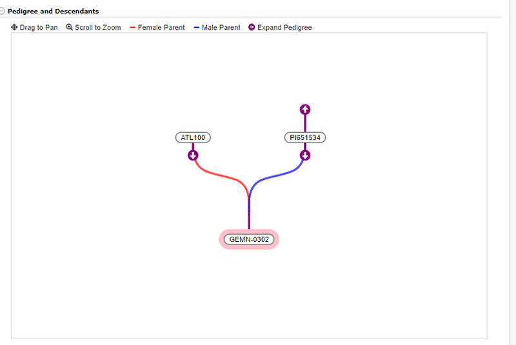
Task: Select the PI651534 pedigree node
Action: point(305,137)
